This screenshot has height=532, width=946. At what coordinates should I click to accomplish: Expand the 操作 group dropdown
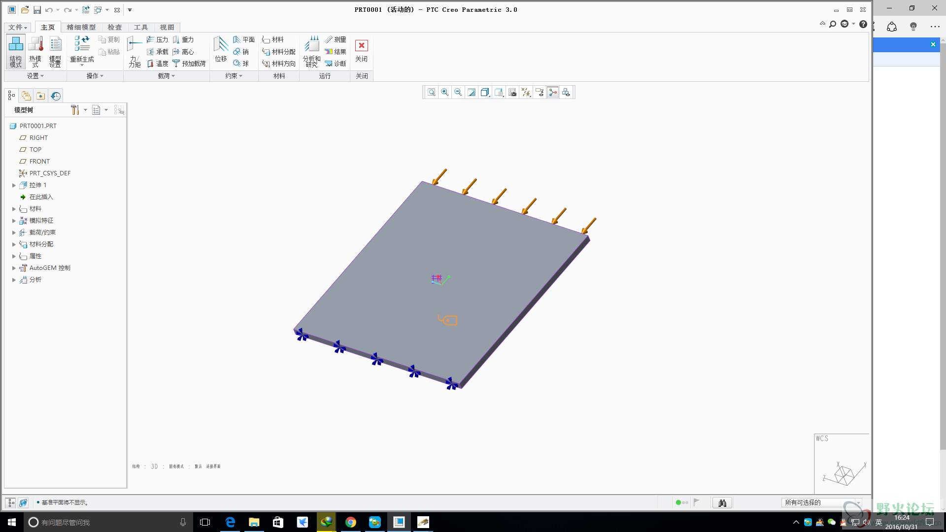tap(95, 76)
